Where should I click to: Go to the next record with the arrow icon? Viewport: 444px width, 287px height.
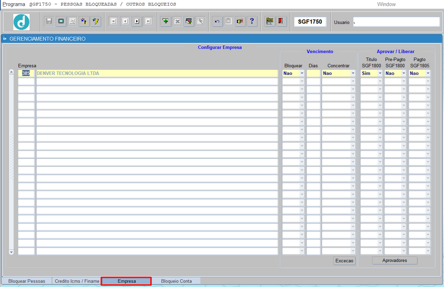137,21
